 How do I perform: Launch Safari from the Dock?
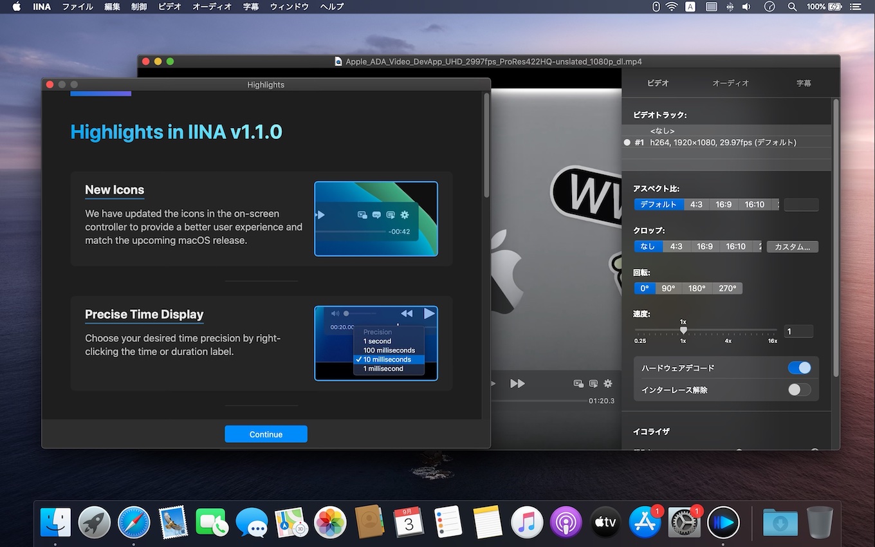[x=134, y=522]
